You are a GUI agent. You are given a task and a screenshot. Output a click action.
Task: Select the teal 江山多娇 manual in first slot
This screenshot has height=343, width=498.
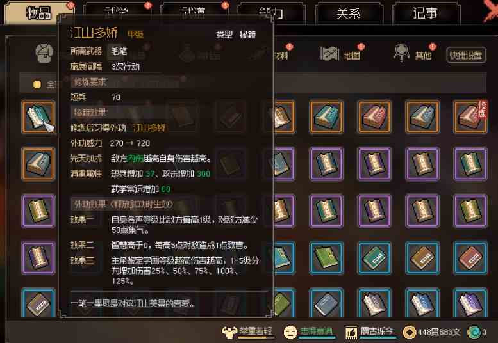(38, 117)
